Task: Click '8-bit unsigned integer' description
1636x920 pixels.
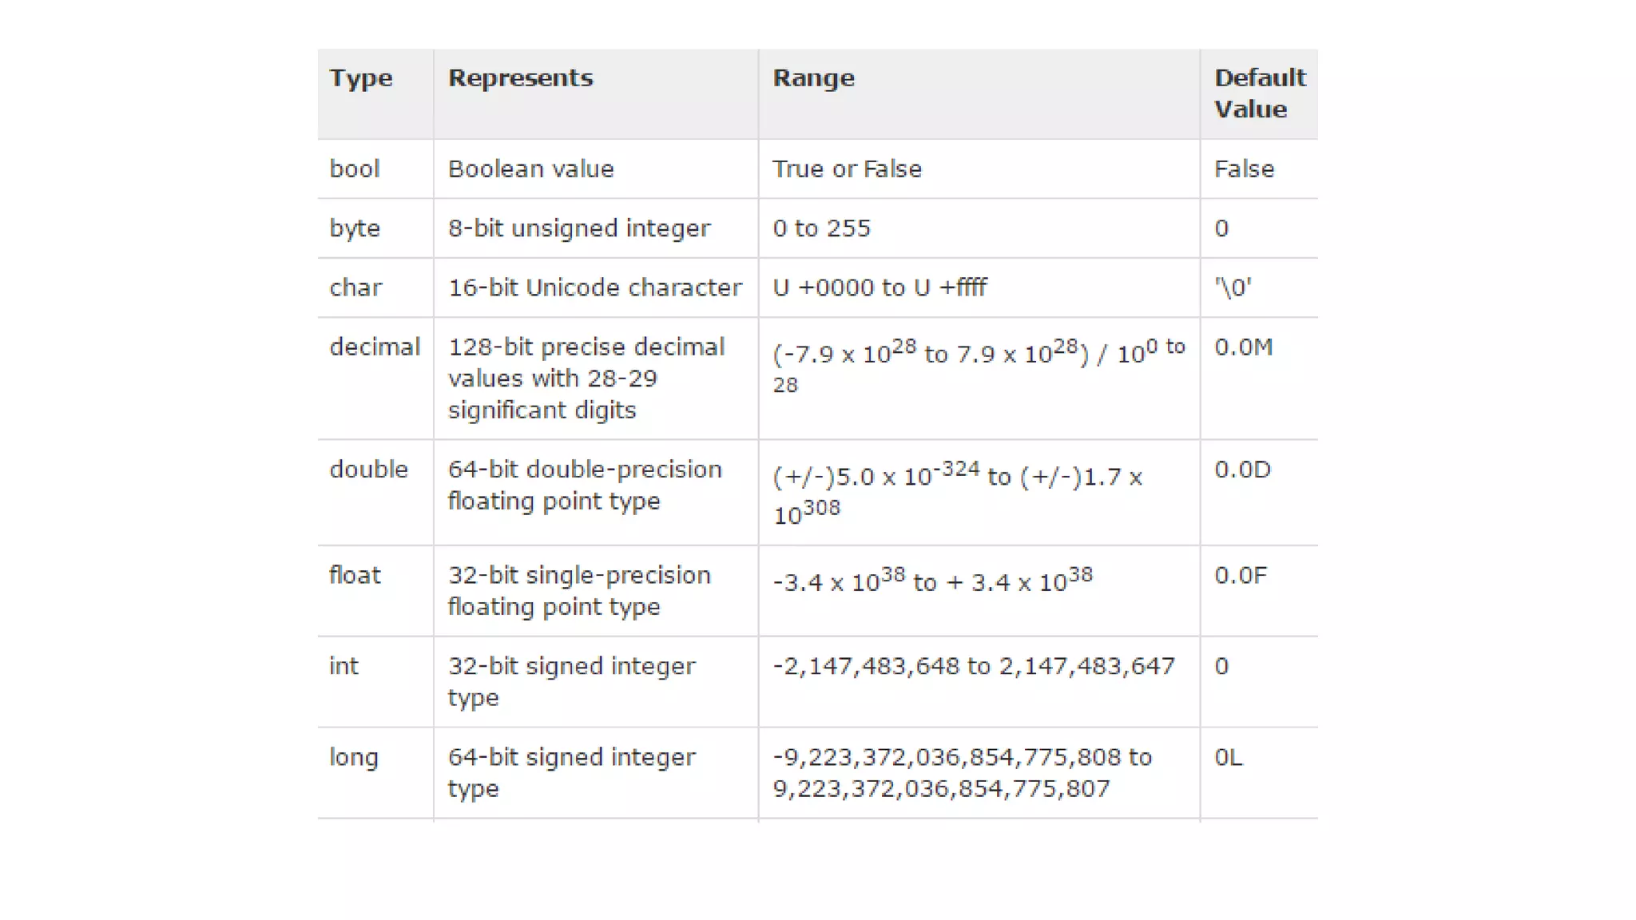Action: (579, 229)
